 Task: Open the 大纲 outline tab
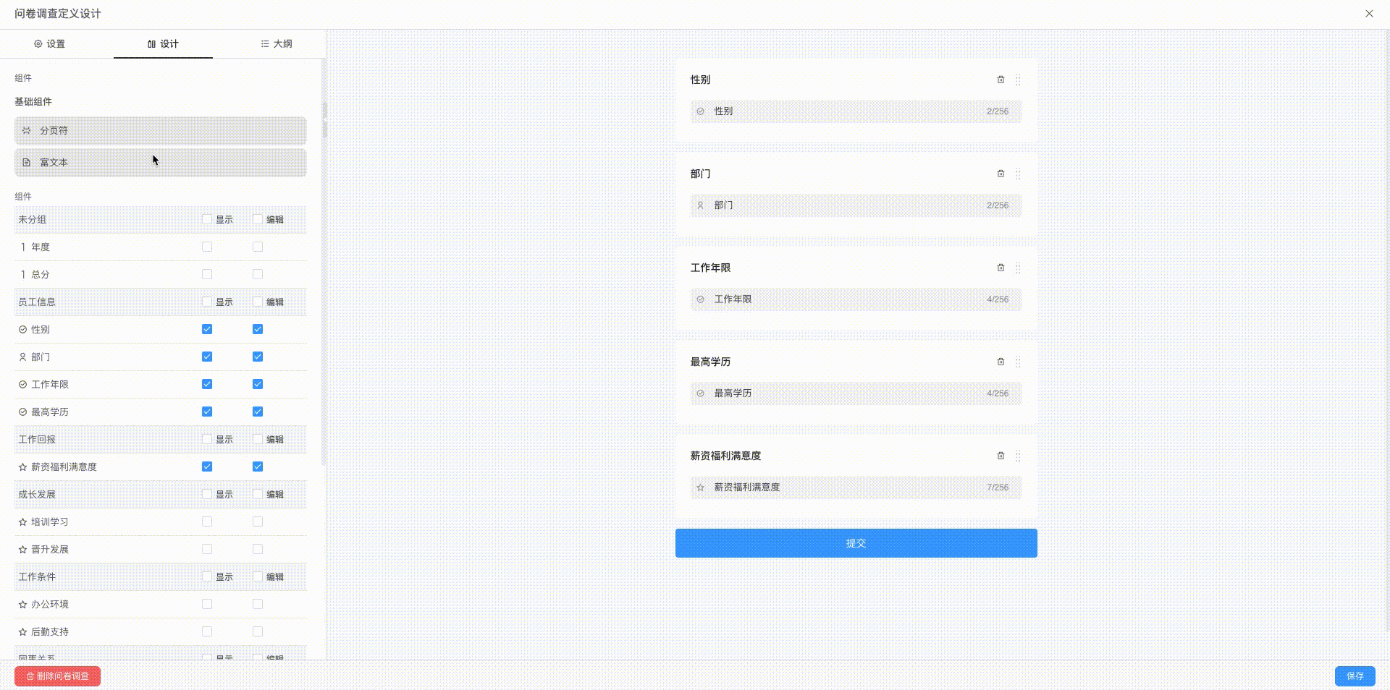pyautogui.click(x=276, y=44)
